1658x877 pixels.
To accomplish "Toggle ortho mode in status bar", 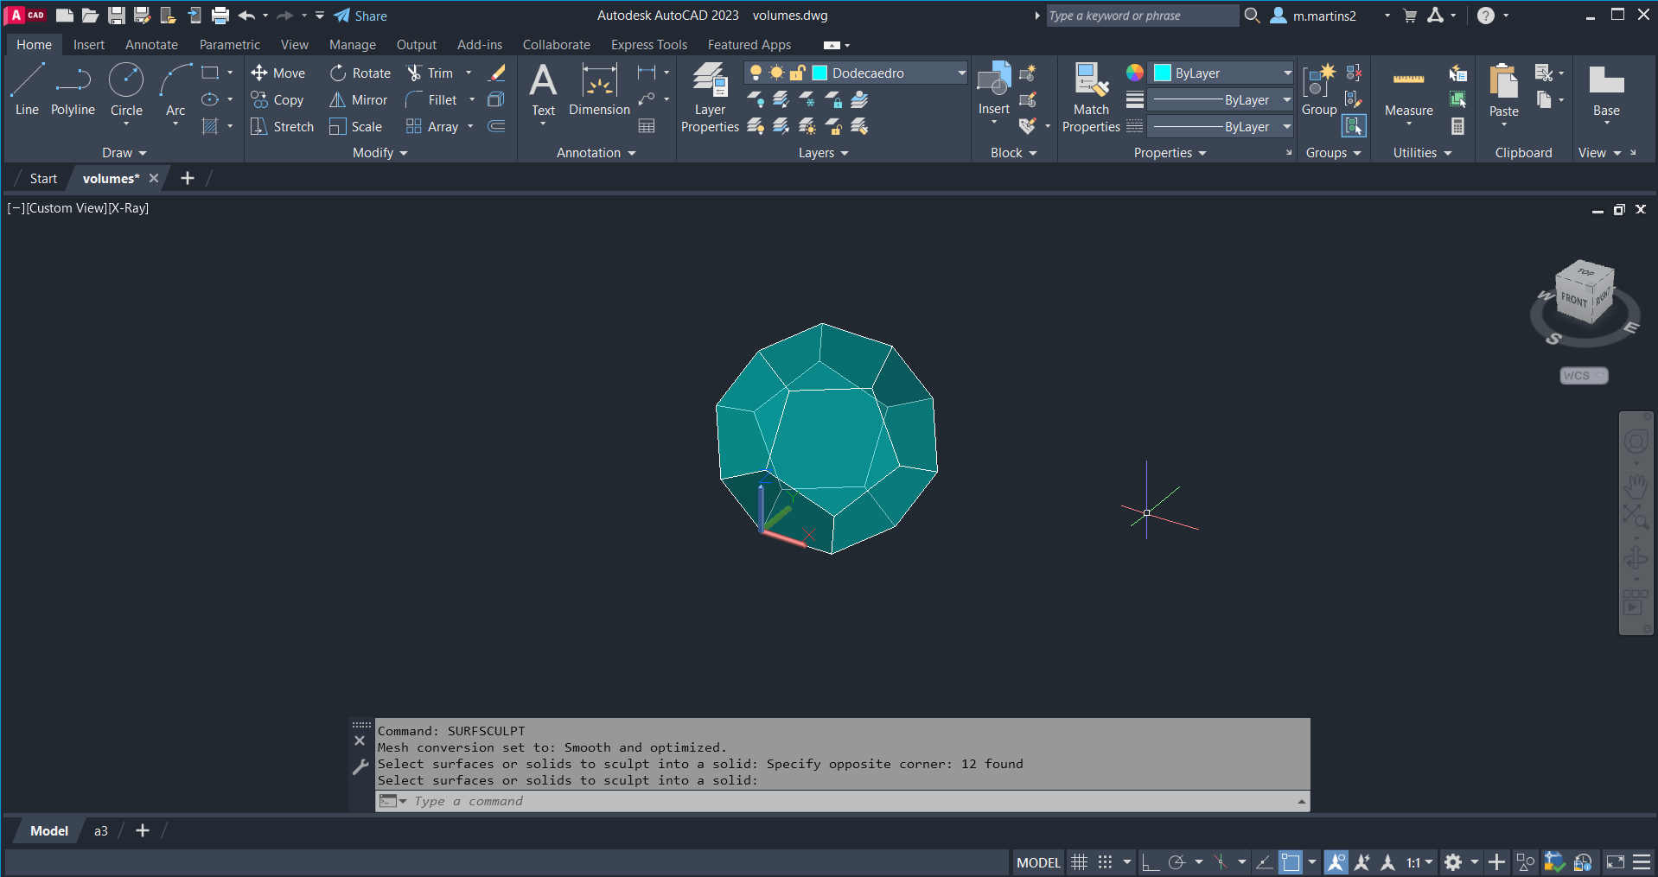I will 1150,862.
